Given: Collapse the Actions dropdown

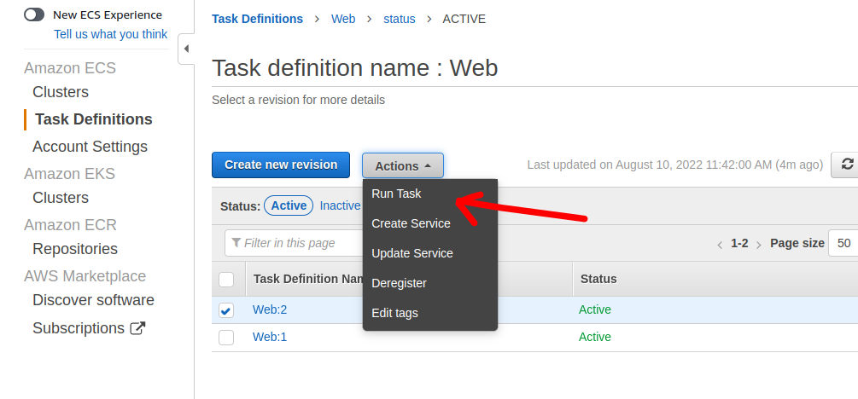Looking at the screenshot, I should point(403,165).
